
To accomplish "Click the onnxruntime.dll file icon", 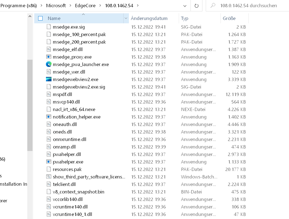I will pyautogui.click(x=49, y=139).
